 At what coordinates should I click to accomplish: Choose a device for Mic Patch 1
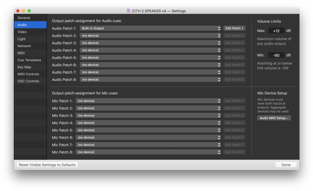148,101
